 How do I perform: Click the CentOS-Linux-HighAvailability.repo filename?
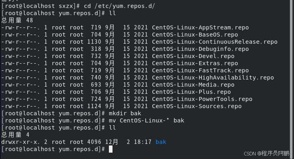pos(213,78)
